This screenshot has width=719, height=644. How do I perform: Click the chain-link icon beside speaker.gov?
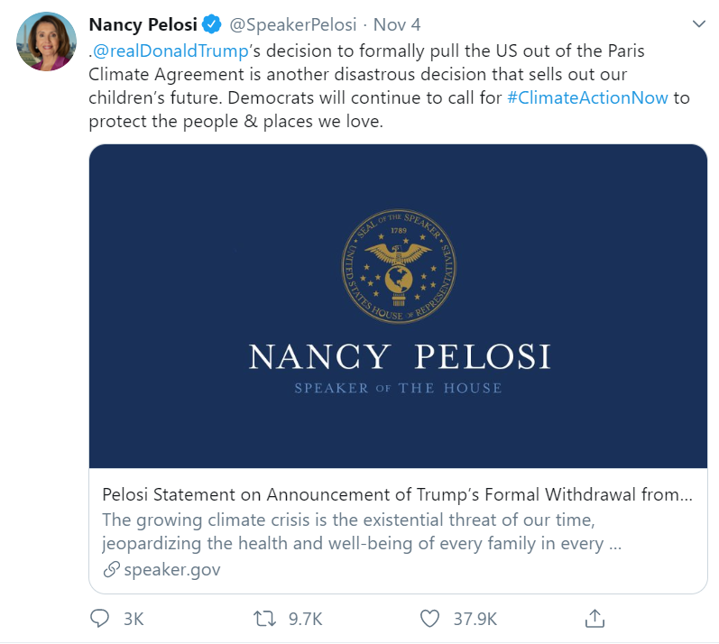(x=111, y=569)
